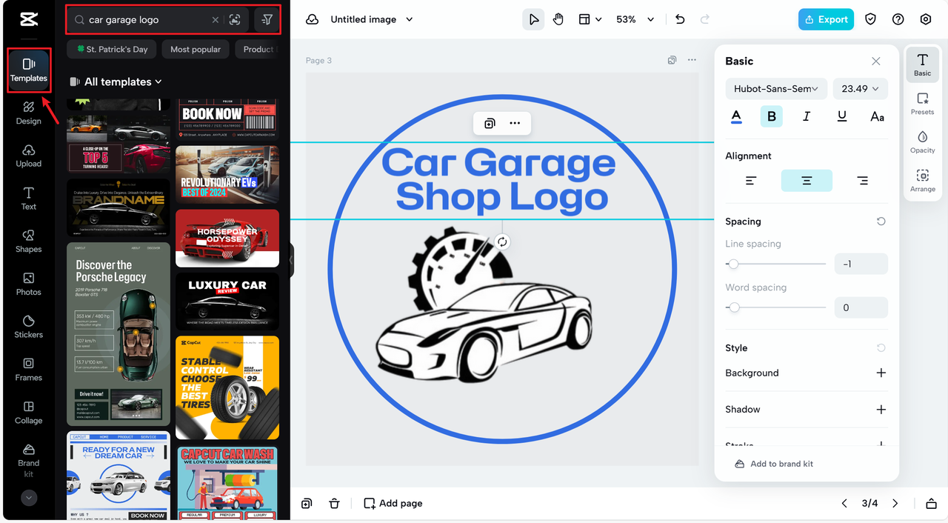The width and height of the screenshot is (948, 523).
Task: Toggle underline formatting
Action: 842,116
